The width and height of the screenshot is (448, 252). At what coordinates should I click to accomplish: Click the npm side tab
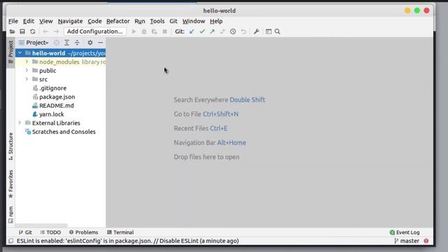(x=10, y=215)
